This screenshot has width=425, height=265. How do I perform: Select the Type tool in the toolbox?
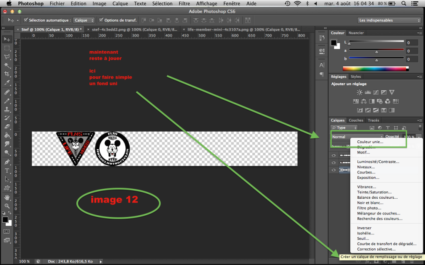coord(7,171)
